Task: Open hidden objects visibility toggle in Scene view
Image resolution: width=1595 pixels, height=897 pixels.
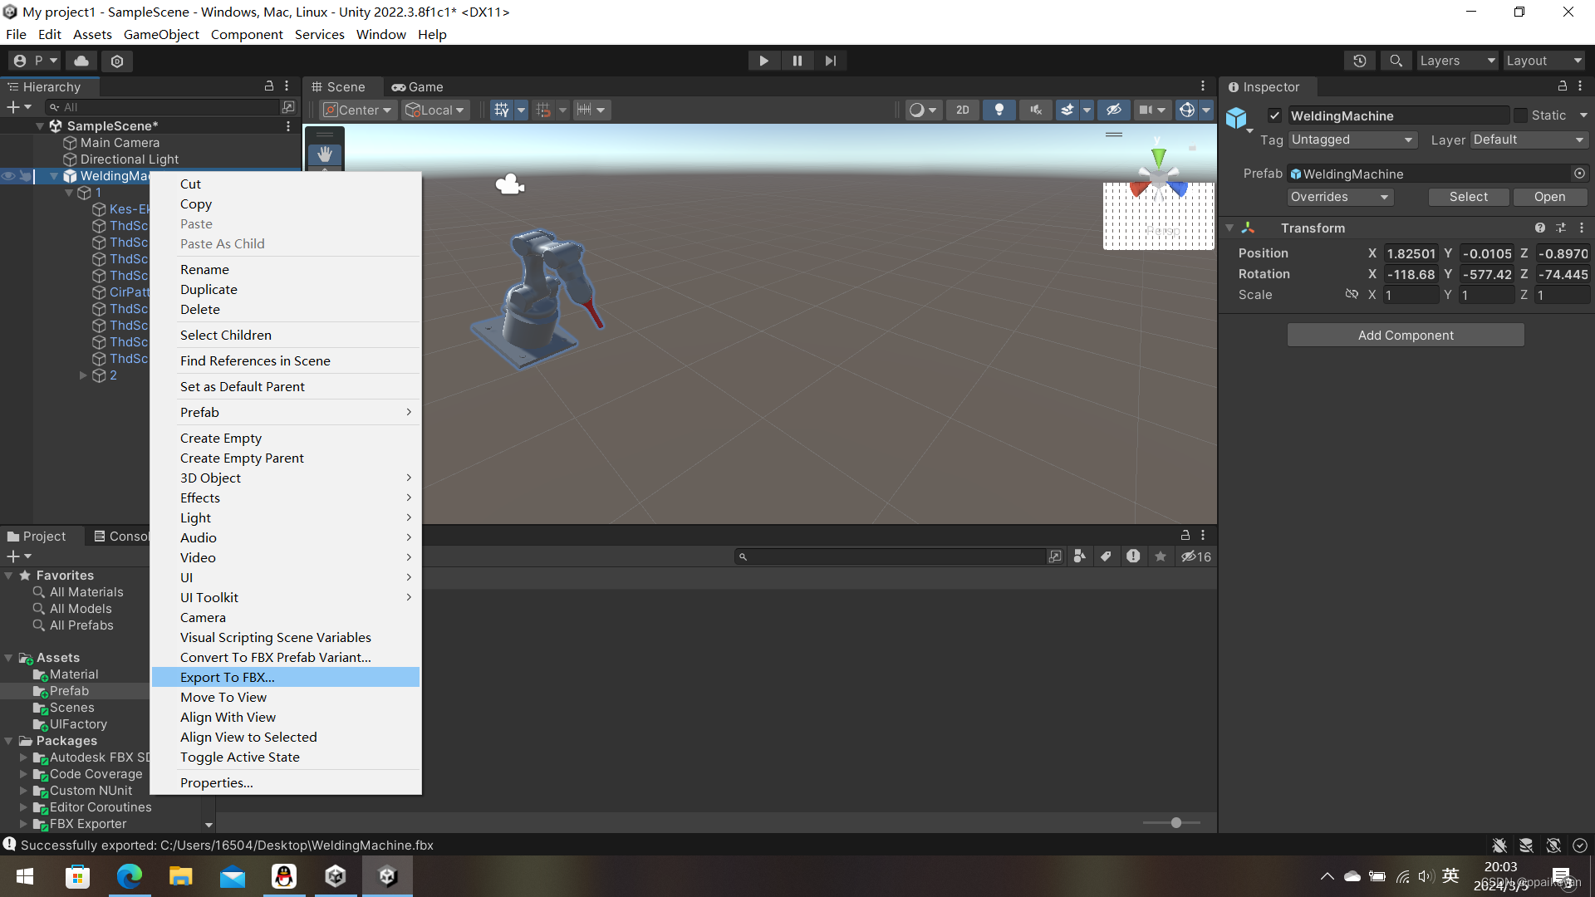Action: tap(1113, 110)
